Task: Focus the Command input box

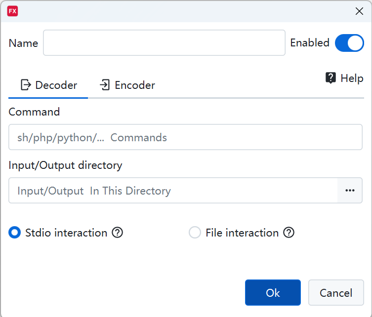Action: pyautogui.click(x=185, y=137)
